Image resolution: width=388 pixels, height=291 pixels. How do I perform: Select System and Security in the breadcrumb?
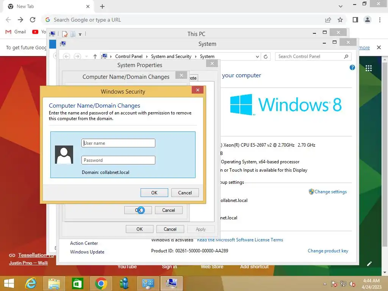[171, 56]
